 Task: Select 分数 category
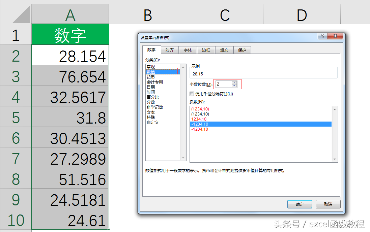[x=163, y=102]
